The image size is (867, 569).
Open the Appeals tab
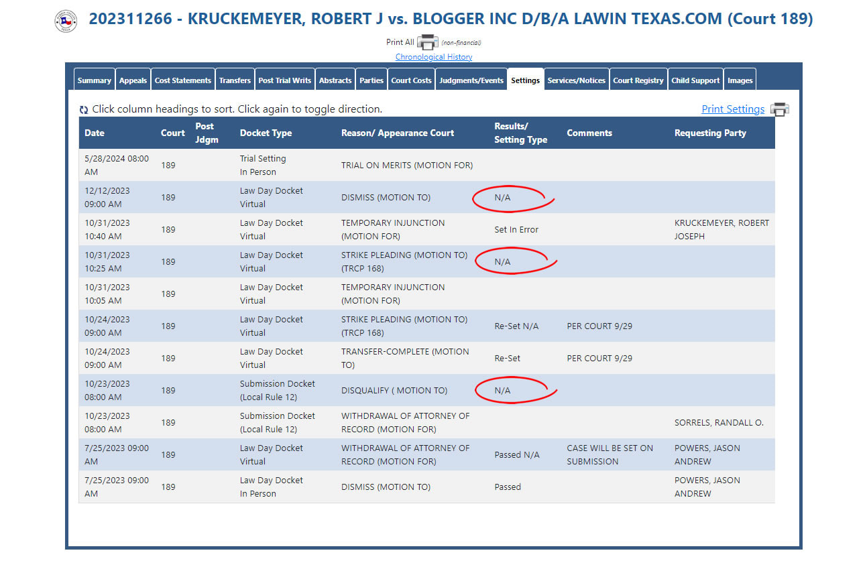pyautogui.click(x=133, y=80)
